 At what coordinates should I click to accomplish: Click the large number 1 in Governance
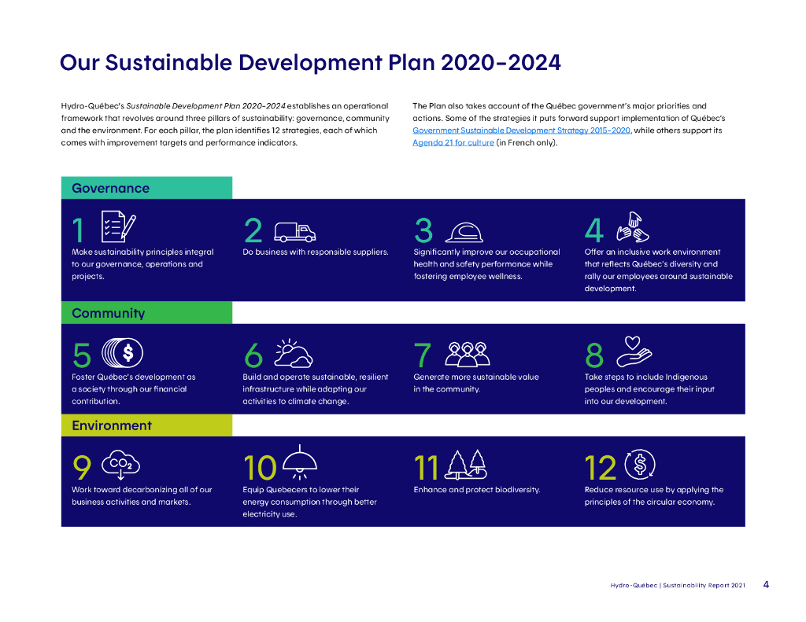pyautogui.click(x=78, y=230)
